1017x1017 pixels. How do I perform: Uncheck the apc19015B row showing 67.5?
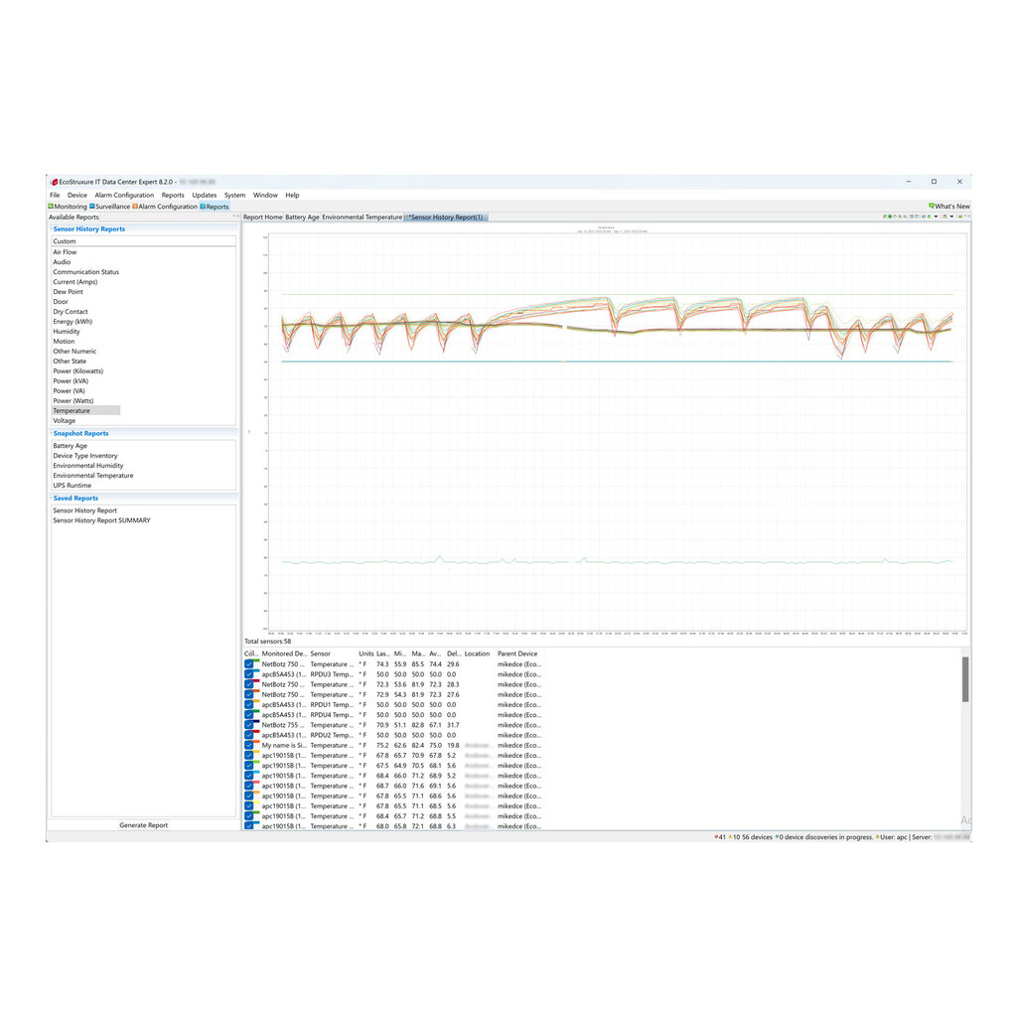[x=249, y=766]
